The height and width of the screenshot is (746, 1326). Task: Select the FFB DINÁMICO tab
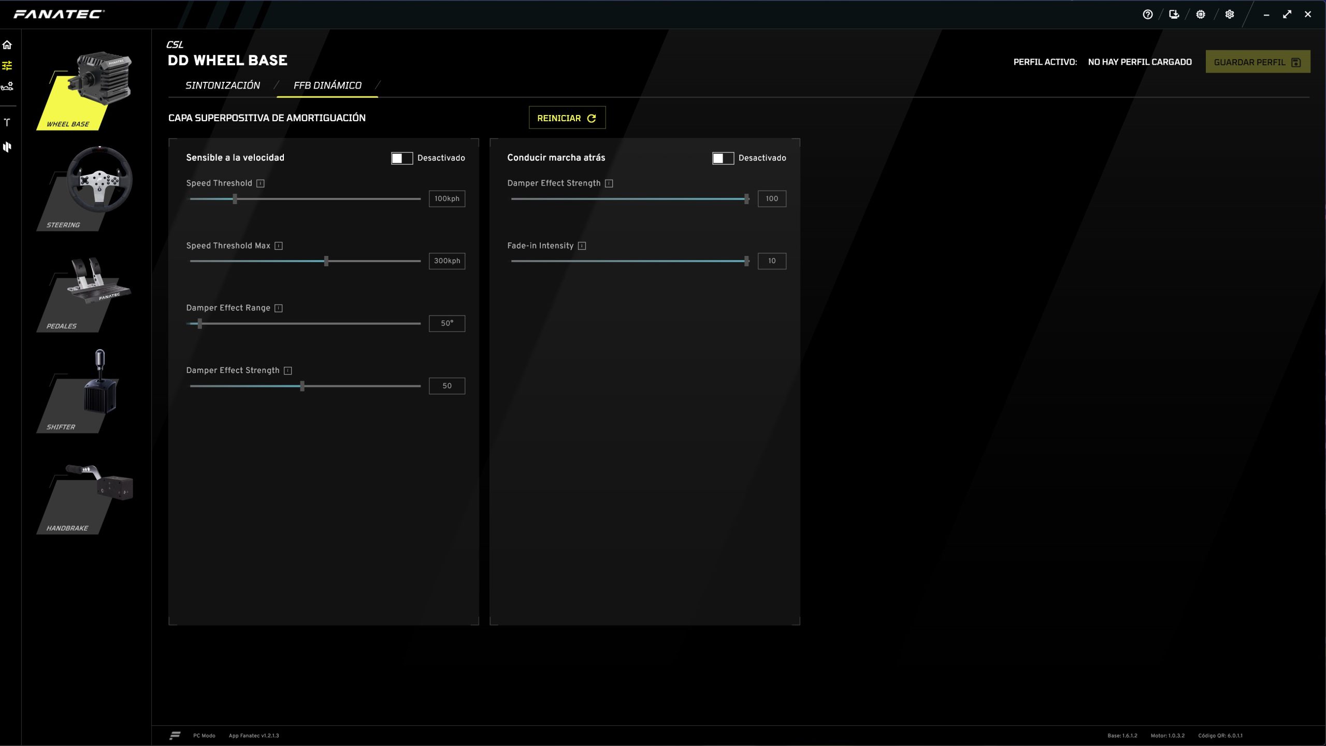[x=327, y=85]
